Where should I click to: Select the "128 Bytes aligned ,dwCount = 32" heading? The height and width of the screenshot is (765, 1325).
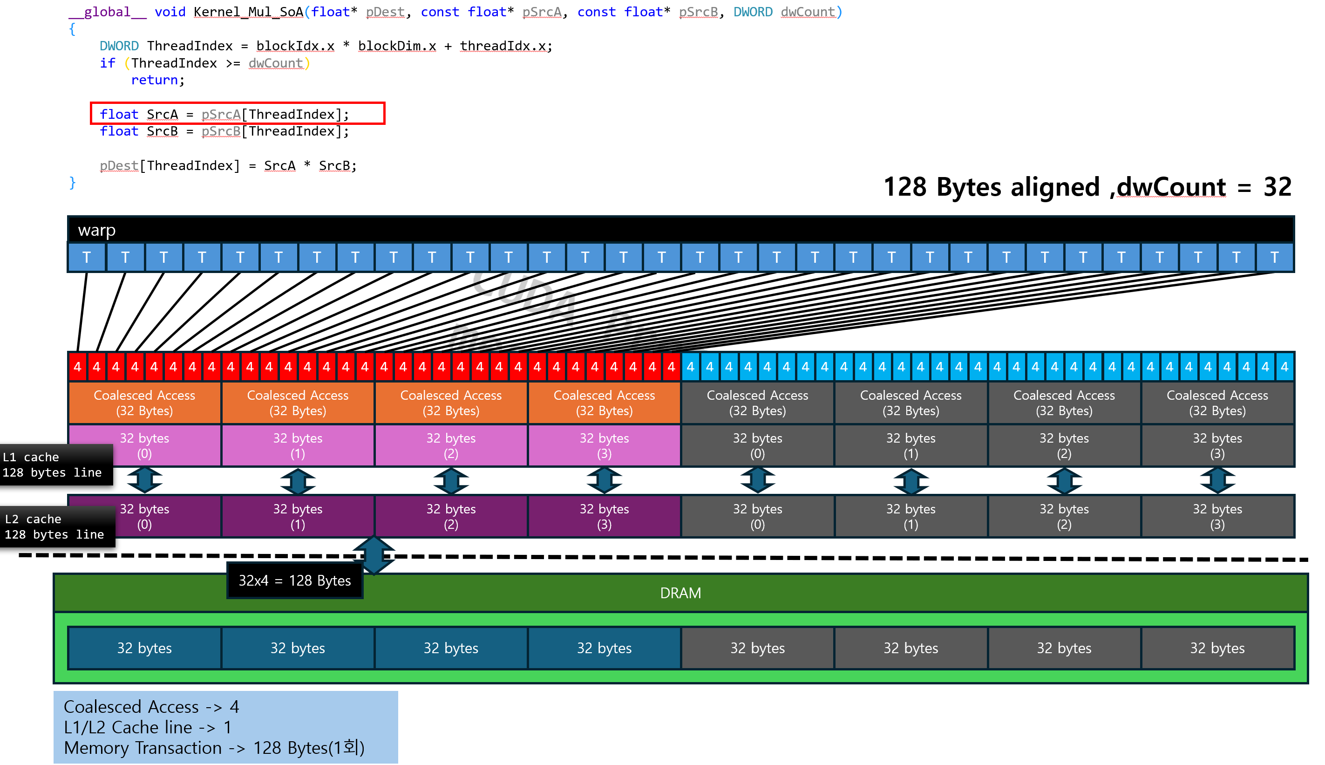[1087, 187]
